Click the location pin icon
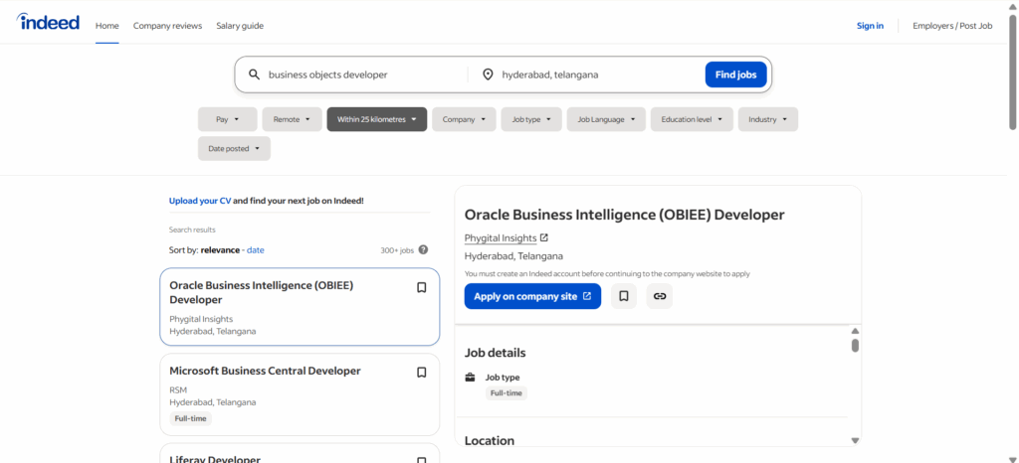 tap(488, 75)
